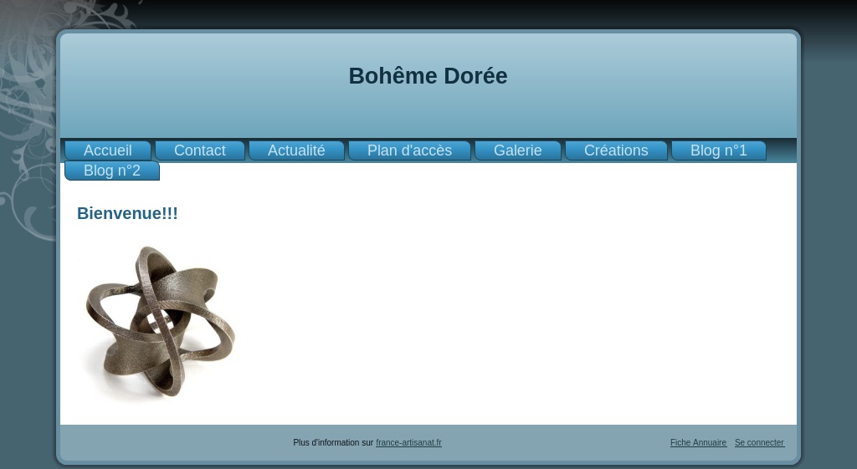This screenshot has width=857, height=469.
Task: Open Blog n°2 in the navigation
Action: tap(112, 171)
